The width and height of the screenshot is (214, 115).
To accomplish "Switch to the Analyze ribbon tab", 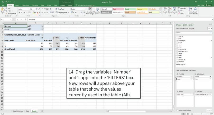I will 63,5.
